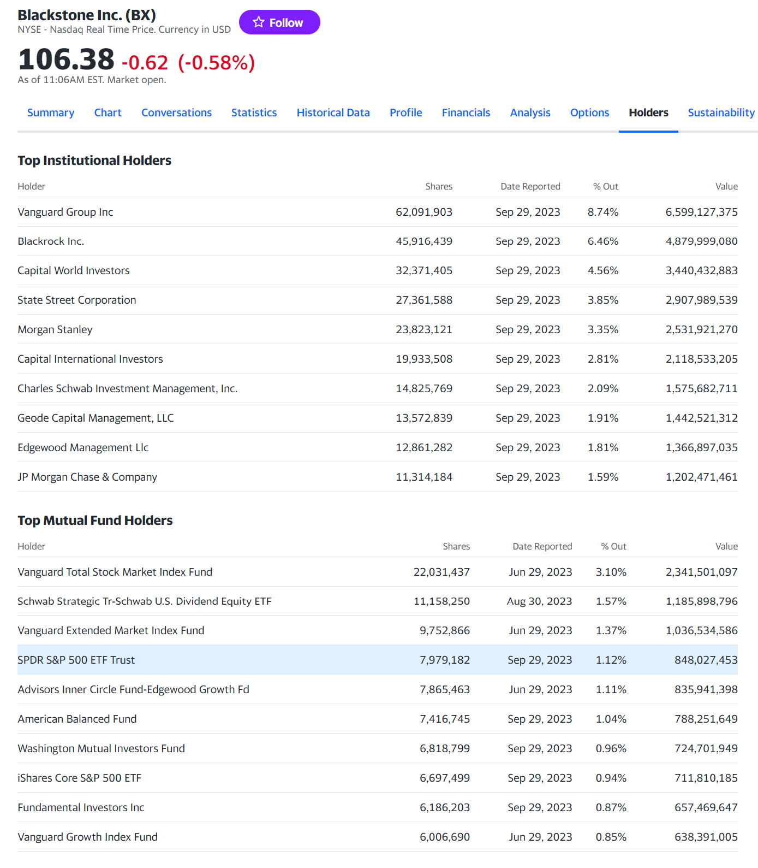Navigate to the Sustainability tab
758x868 pixels.
point(721,113)
